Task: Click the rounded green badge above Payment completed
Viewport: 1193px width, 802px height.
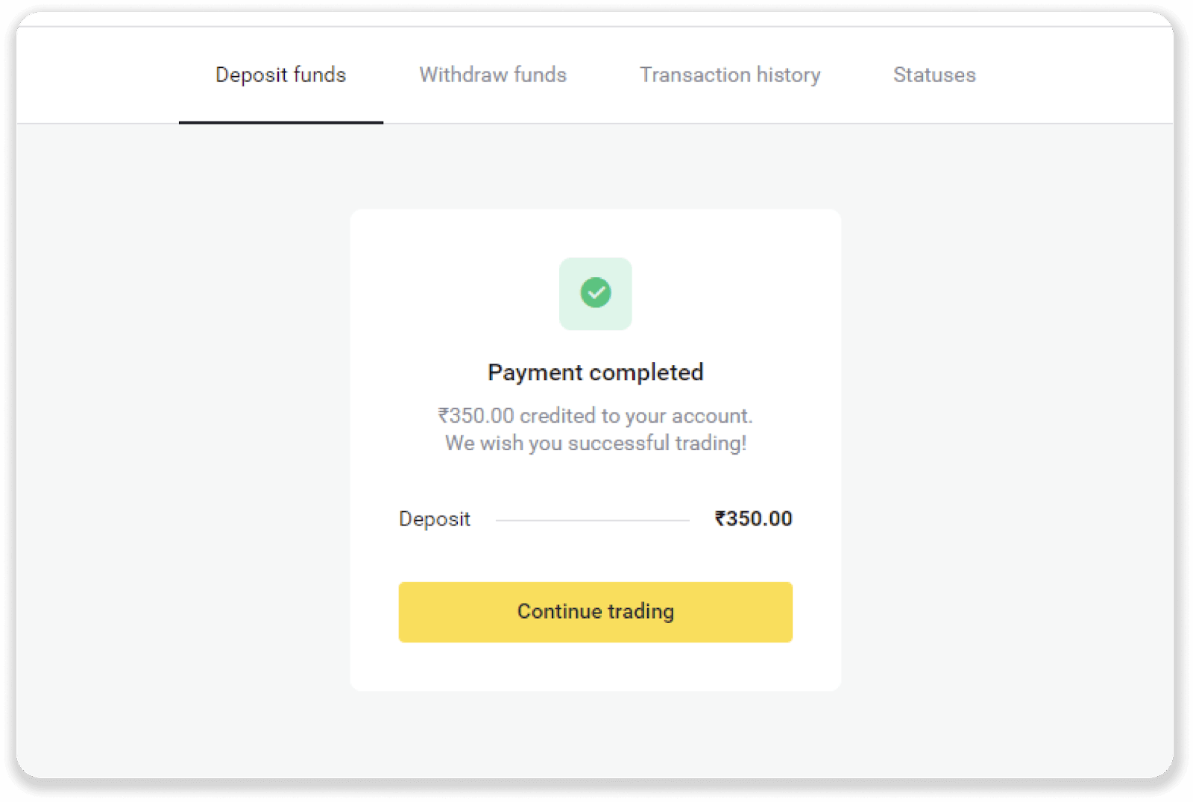Action: pyautogui.click(x=595, y=293)
